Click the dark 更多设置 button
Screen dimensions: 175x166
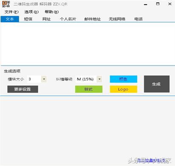point(23,89)
